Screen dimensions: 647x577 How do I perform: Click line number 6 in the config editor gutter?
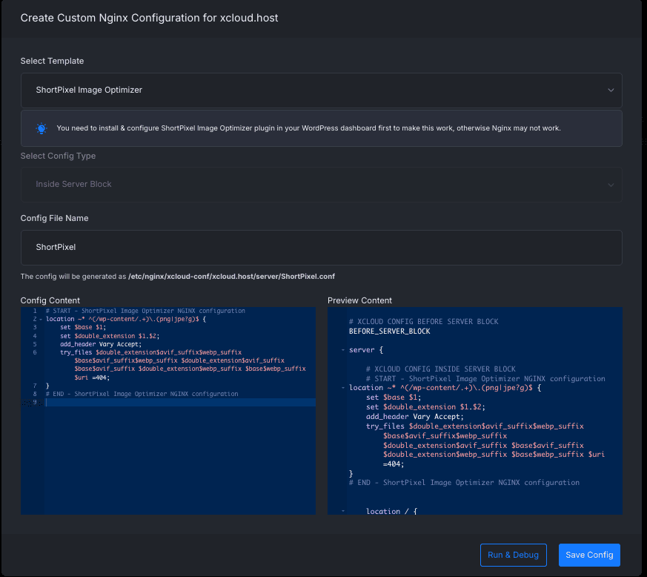[x=34, y=352]
